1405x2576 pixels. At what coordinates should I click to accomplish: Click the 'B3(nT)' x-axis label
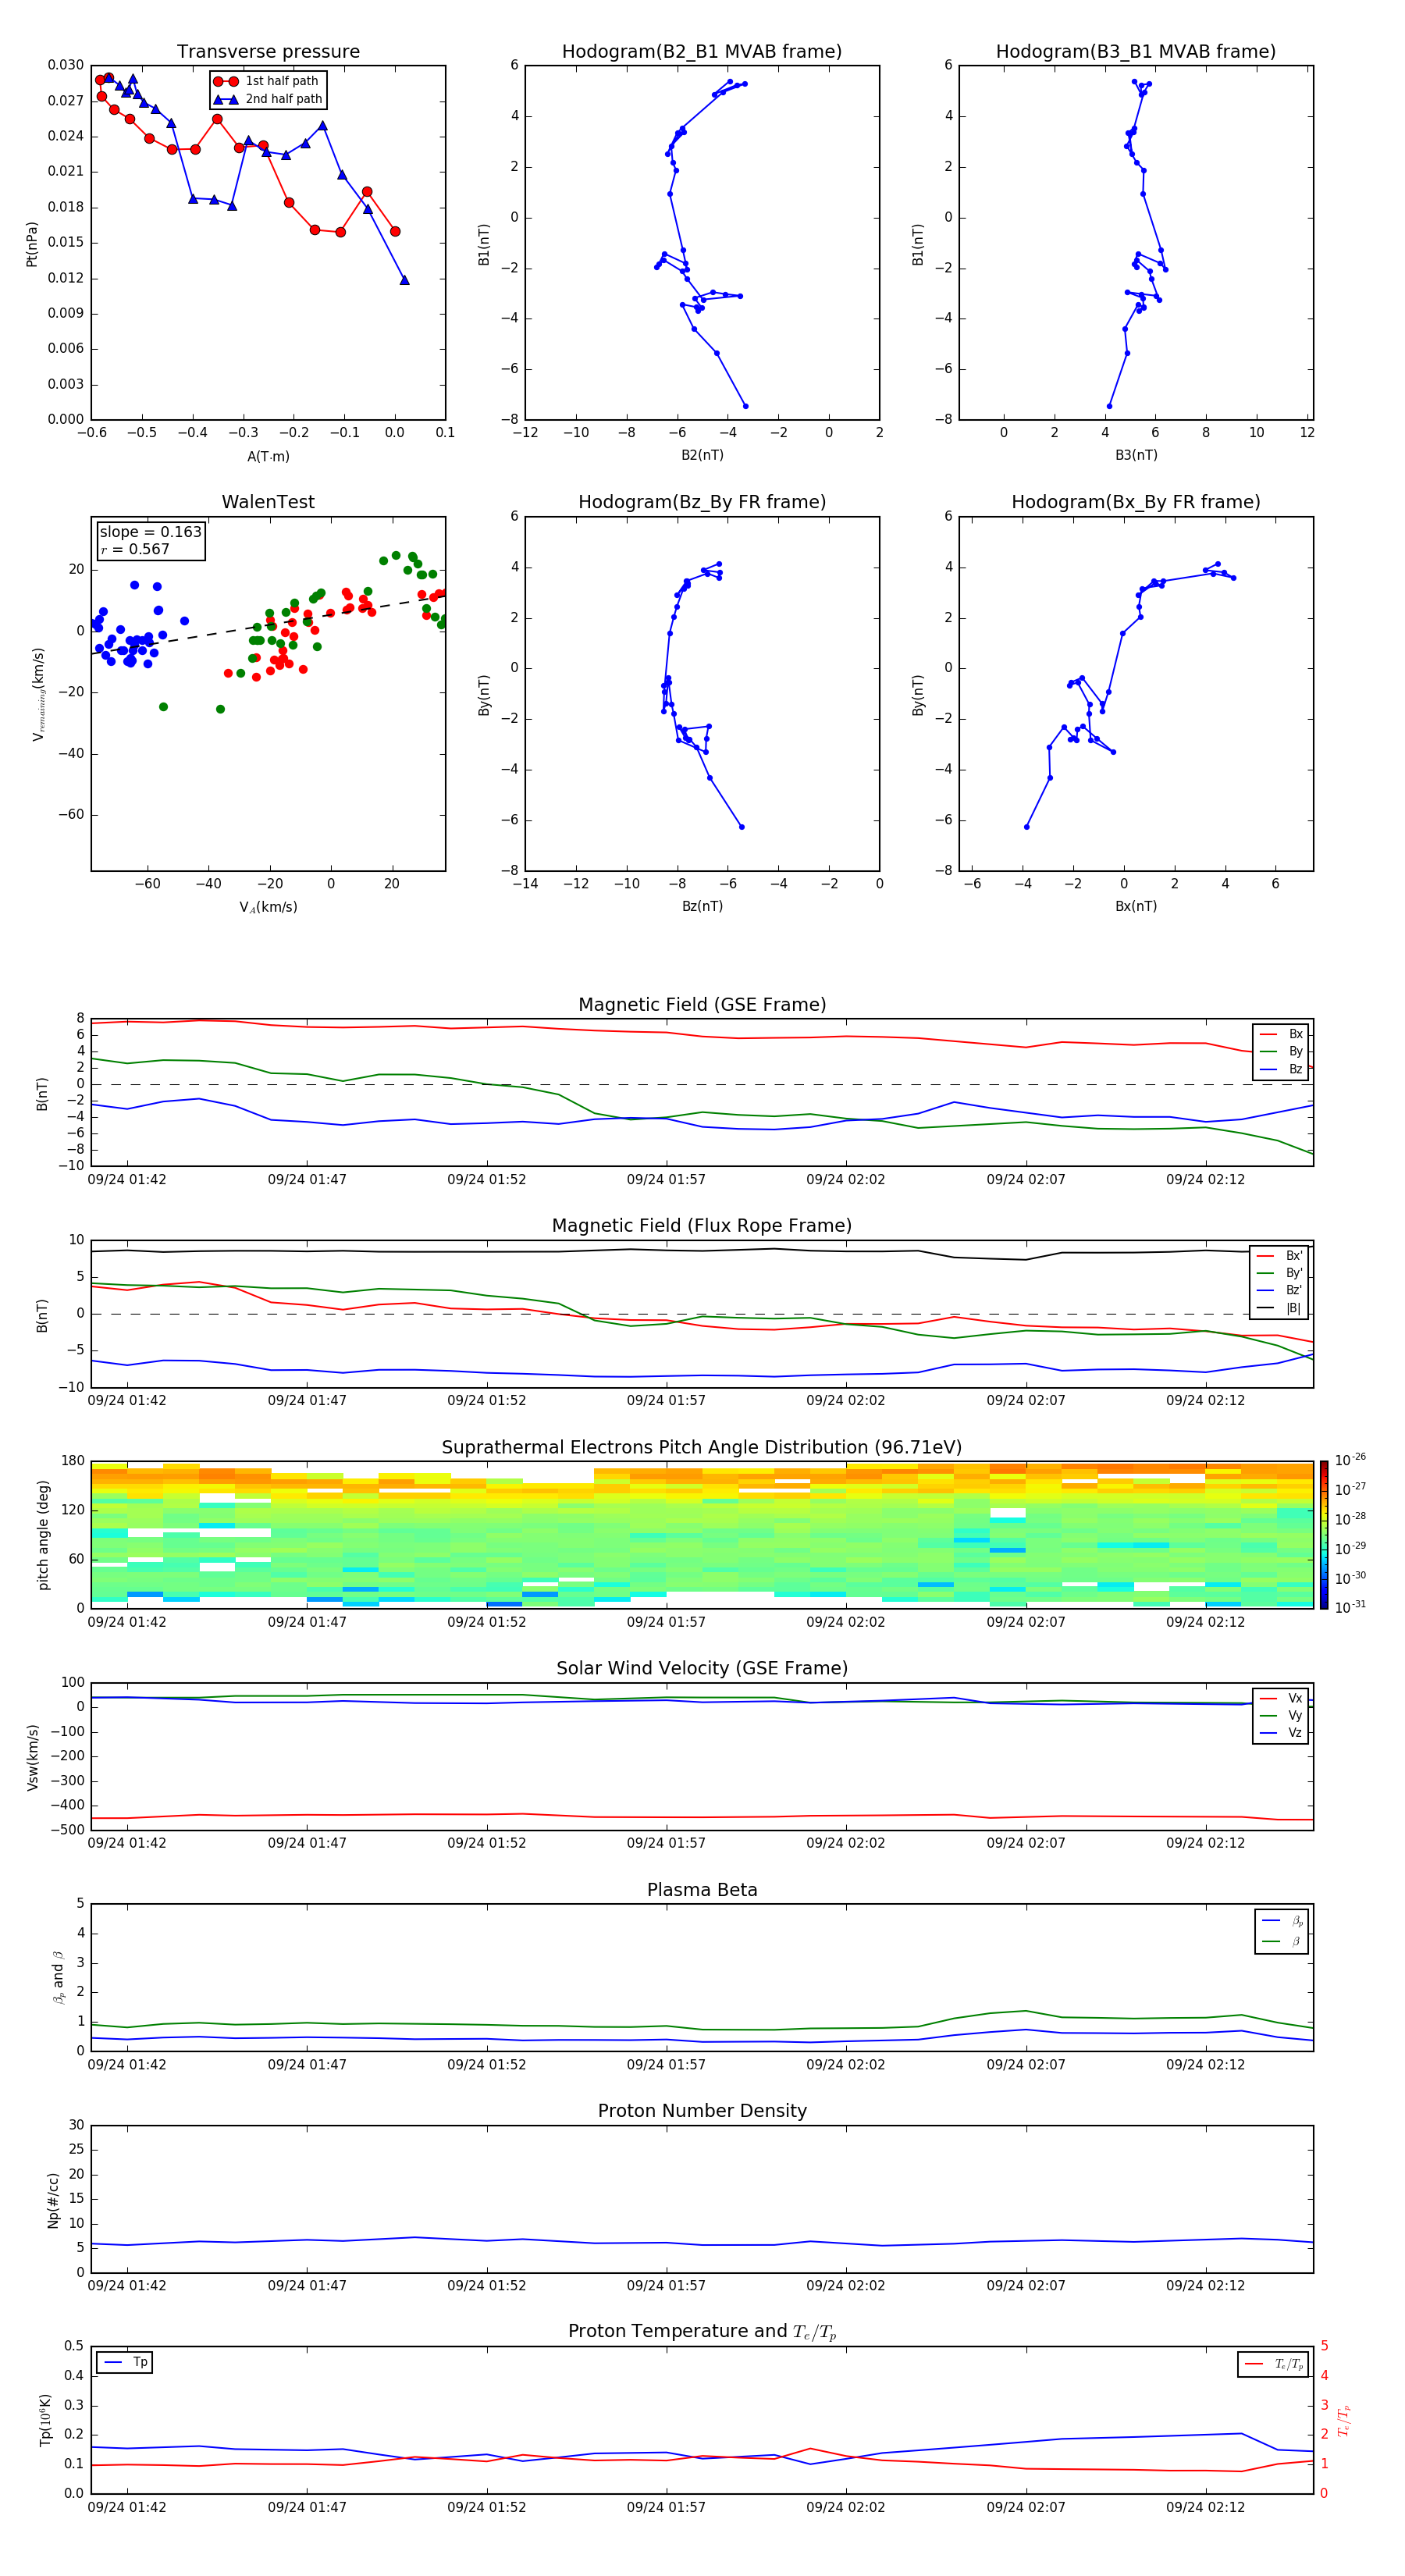(x=1136, y=455)
